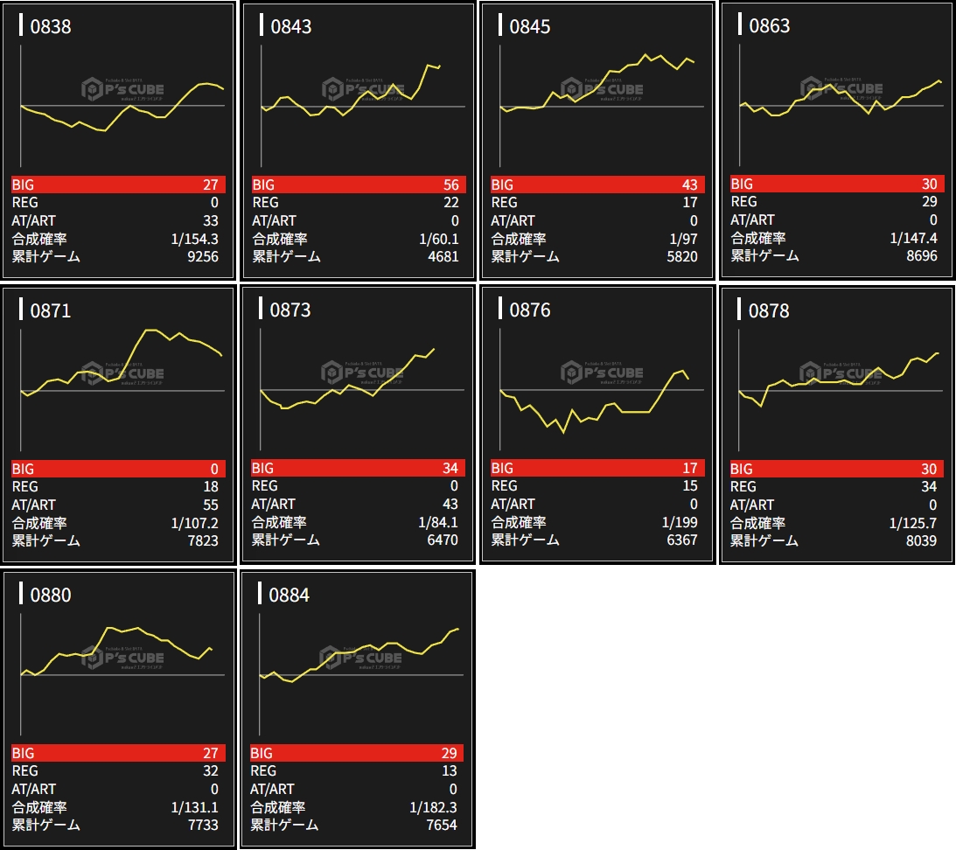The width and height of the screenshot is (956, 850).
Task: Open machine number 0843 heading
Action: pos(291,26)
